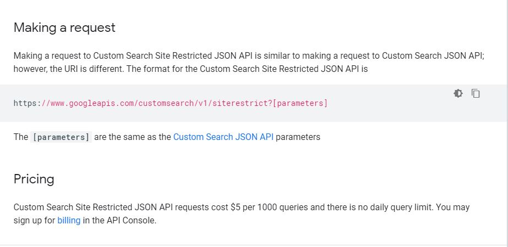Open the Custom Search JSON API link

[x=223, y=137]
